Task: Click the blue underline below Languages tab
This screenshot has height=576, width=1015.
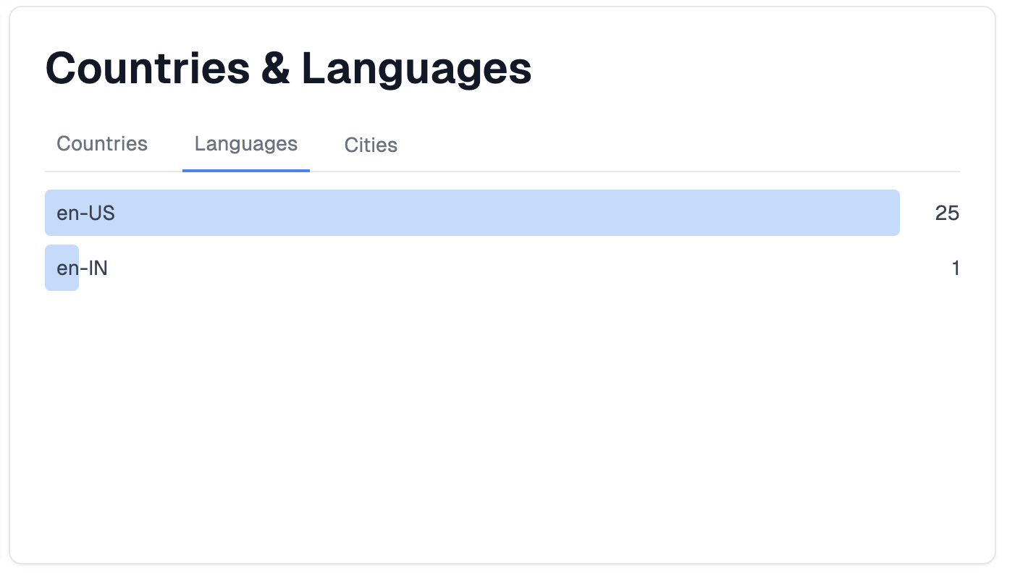Action: [x=246, y=171]
